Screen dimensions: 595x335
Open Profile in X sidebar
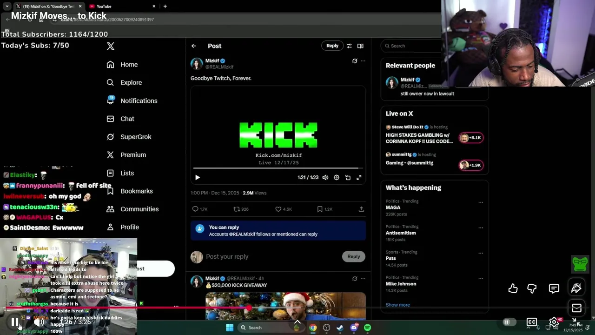tap(123, 227)
